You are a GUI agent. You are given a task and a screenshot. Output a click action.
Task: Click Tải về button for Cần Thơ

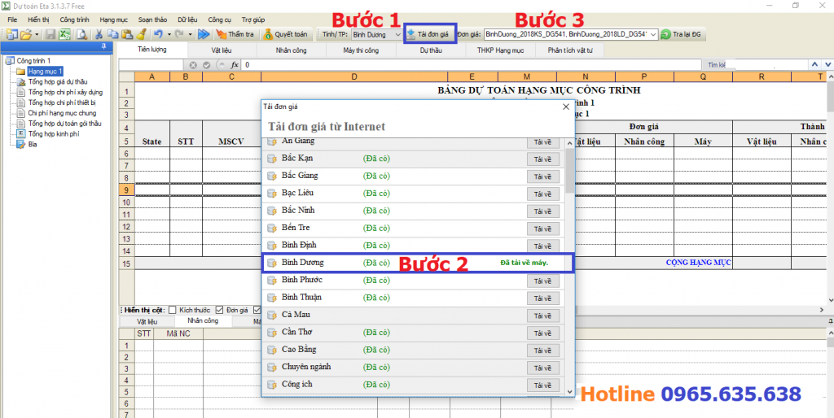[x=542, y=333]
